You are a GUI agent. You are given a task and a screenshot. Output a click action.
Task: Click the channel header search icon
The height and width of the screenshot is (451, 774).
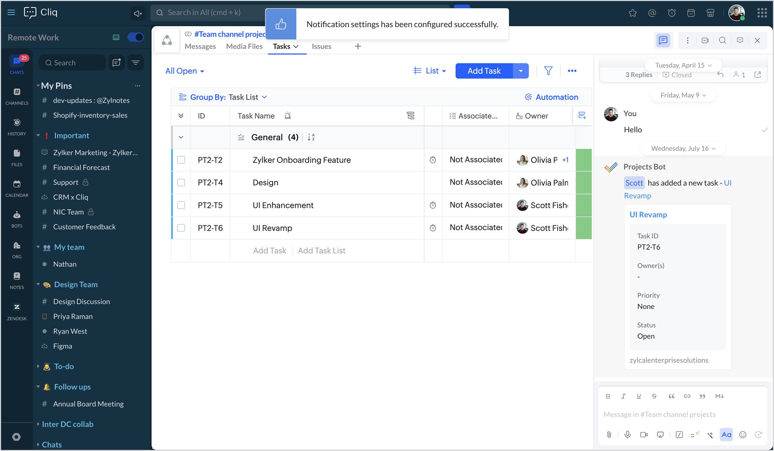(x=722, y=40)
